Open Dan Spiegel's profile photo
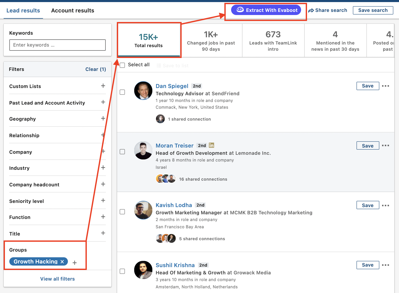 143,91
